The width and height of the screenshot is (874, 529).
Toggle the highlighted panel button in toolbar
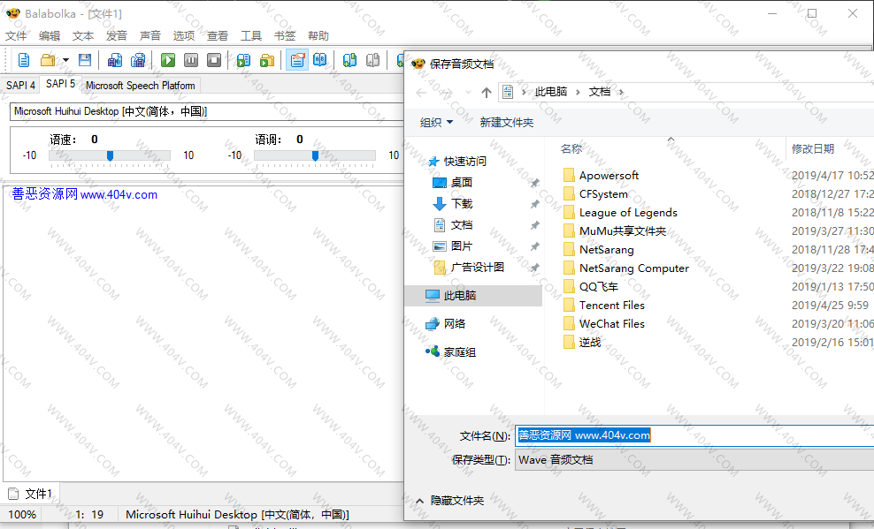point(297,60)
